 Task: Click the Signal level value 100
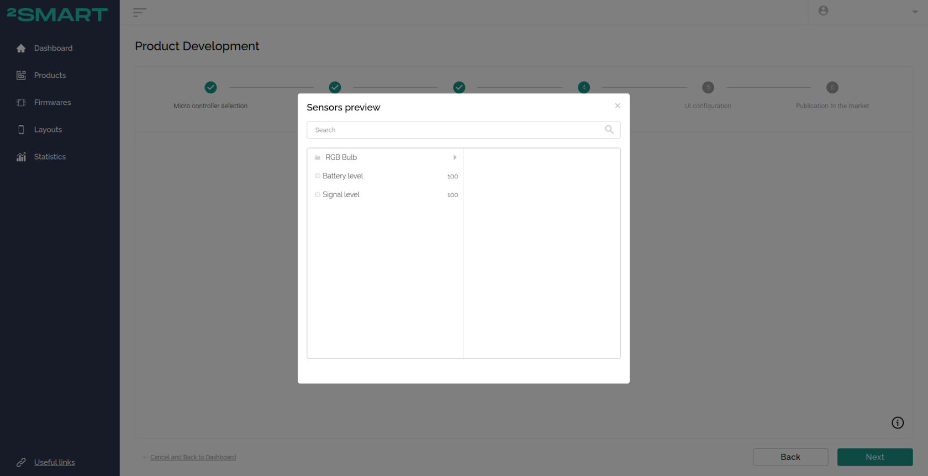[x=452, y=195]
